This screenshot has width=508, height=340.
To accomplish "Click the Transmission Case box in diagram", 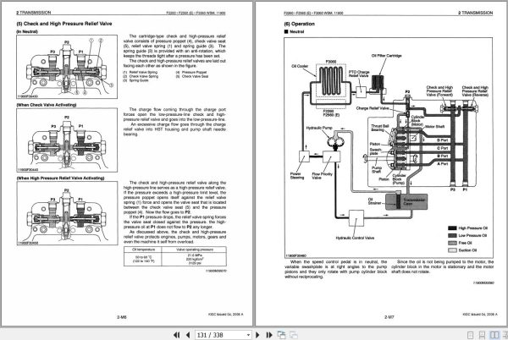I will [x=406, y=202].
